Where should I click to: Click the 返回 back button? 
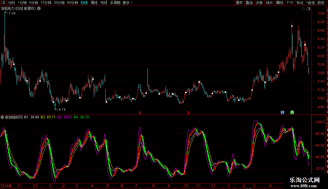click(x=321, y=3)
